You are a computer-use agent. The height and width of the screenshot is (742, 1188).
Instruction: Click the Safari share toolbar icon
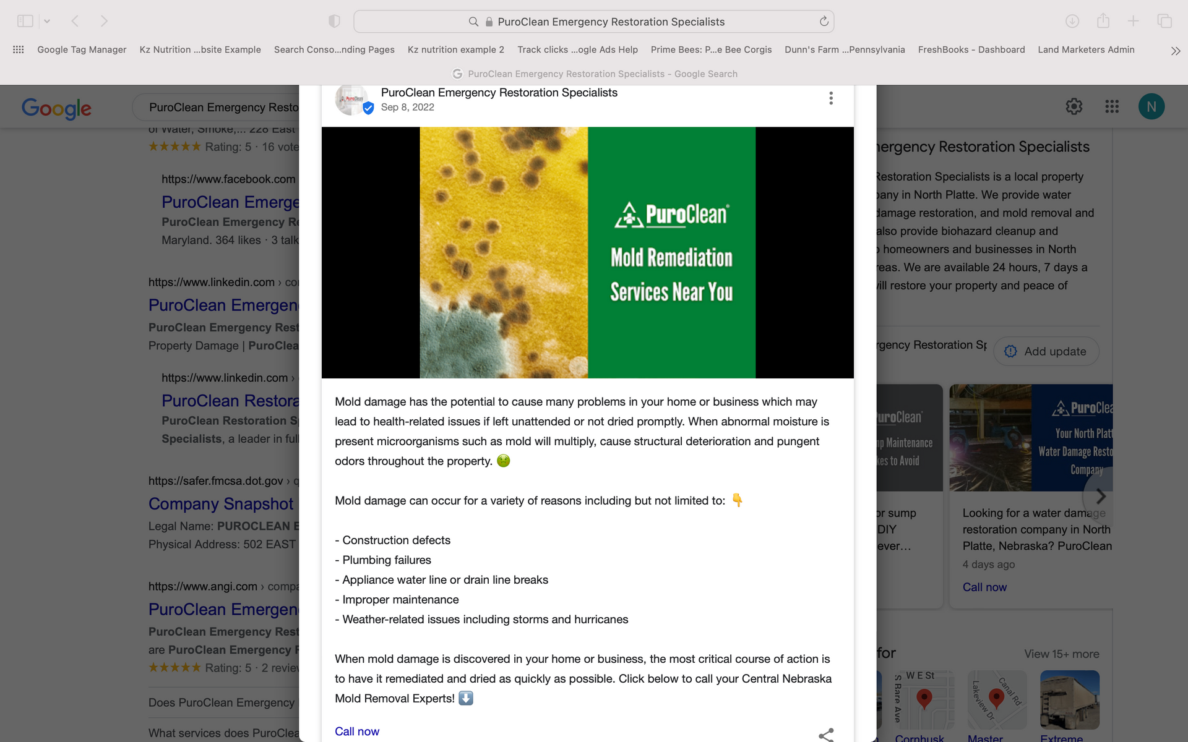[x=1103, y=21]
